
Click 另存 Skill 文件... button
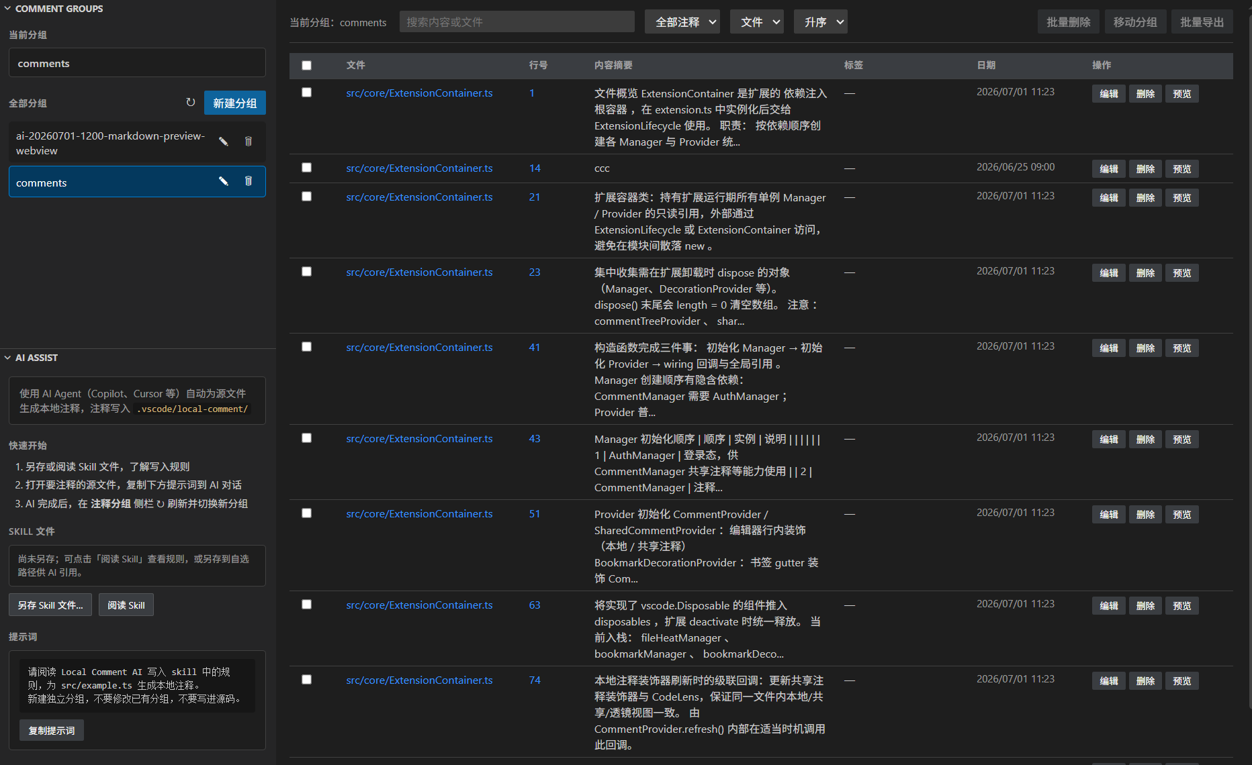pyautogui.click(x=50, y=605)
